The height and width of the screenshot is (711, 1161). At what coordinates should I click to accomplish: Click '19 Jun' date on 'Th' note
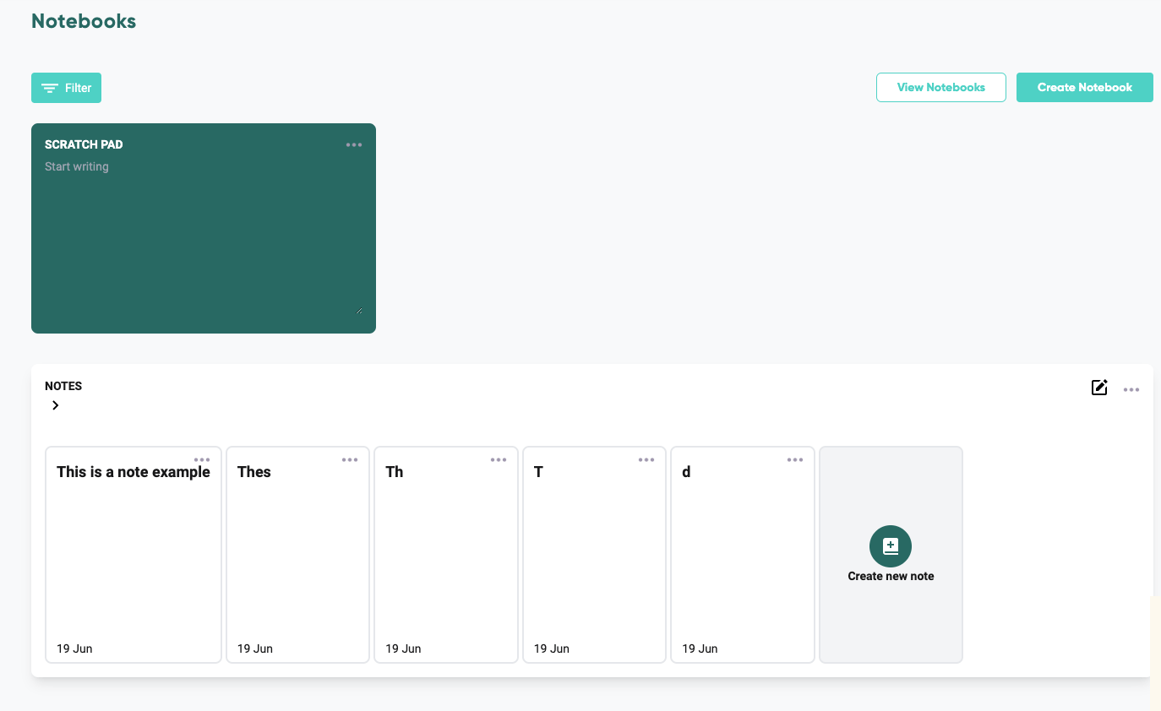(403, 649)
